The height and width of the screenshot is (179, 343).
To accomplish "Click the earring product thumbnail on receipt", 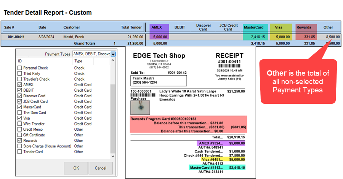I will [x=140, y=108].
